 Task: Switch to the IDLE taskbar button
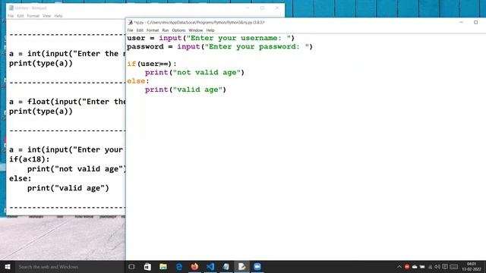[241, 266]
